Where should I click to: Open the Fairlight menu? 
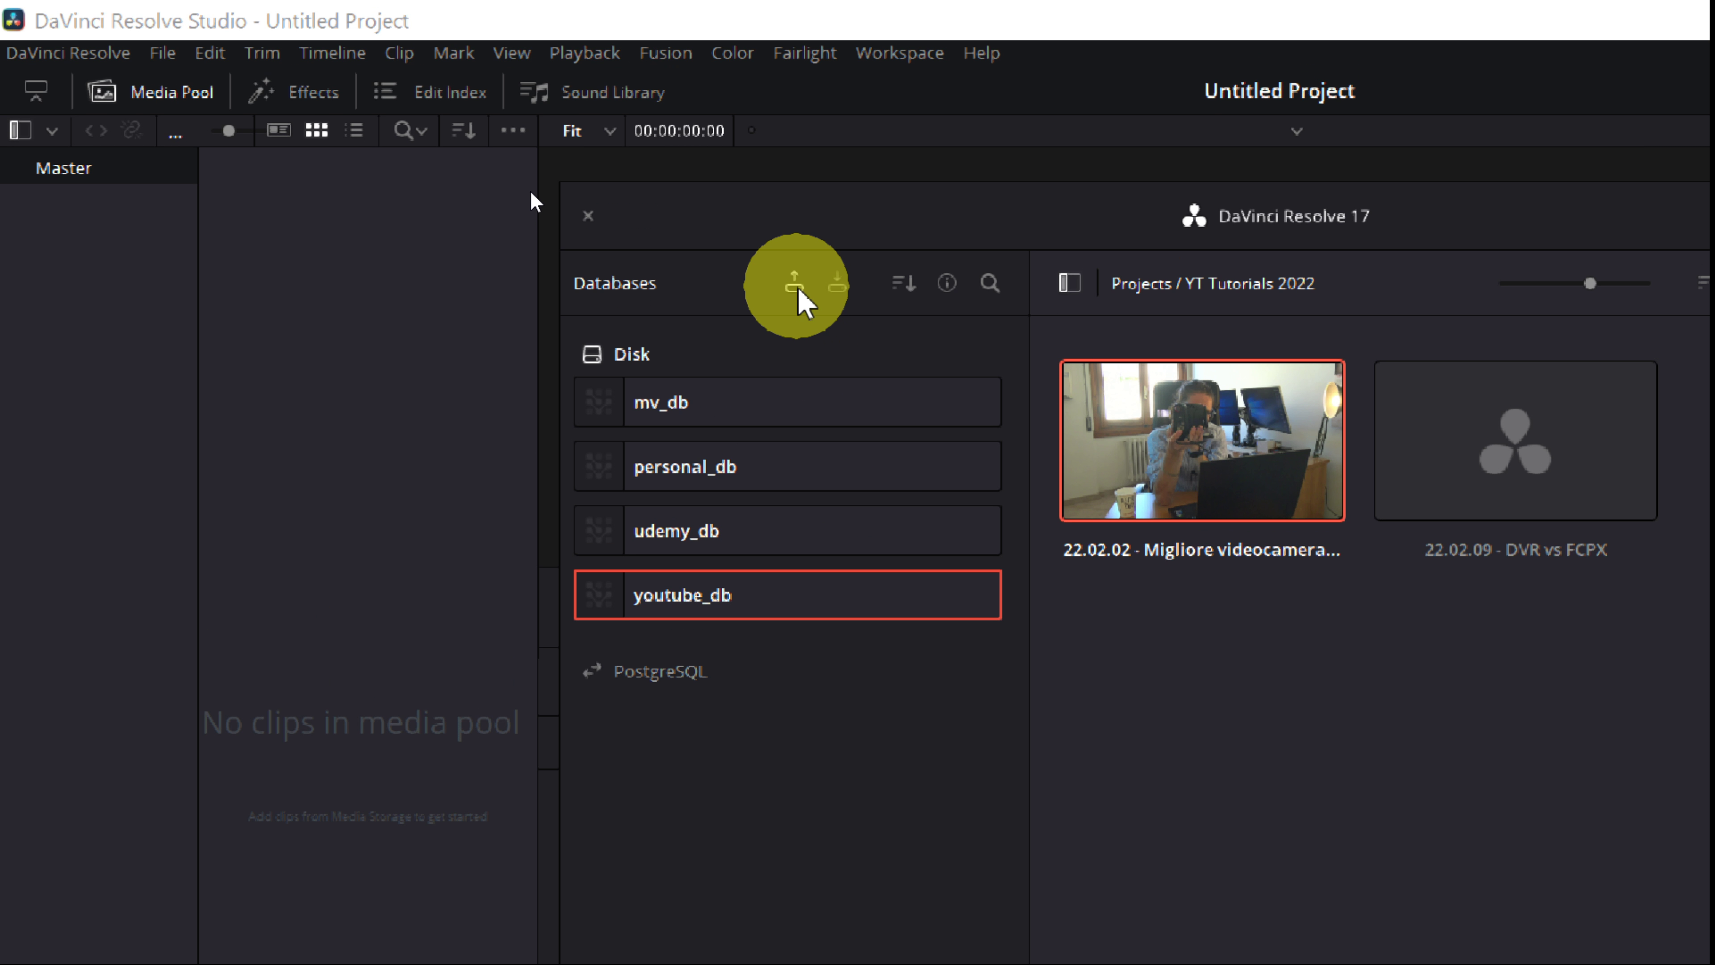click(804, 53)
